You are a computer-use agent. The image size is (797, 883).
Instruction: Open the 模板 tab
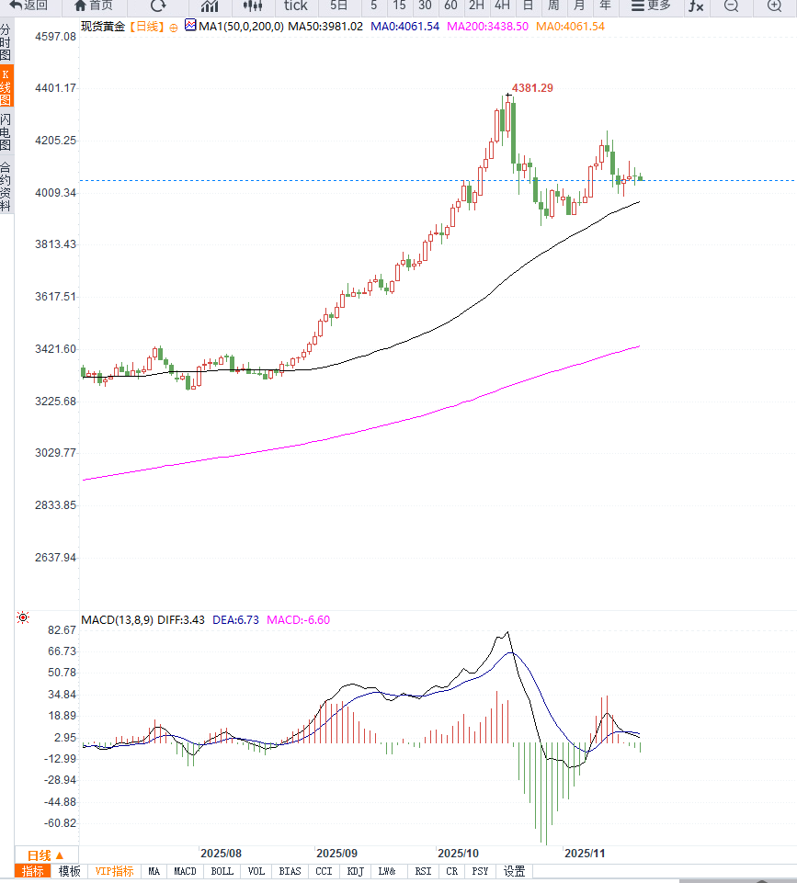coord(70,871)
